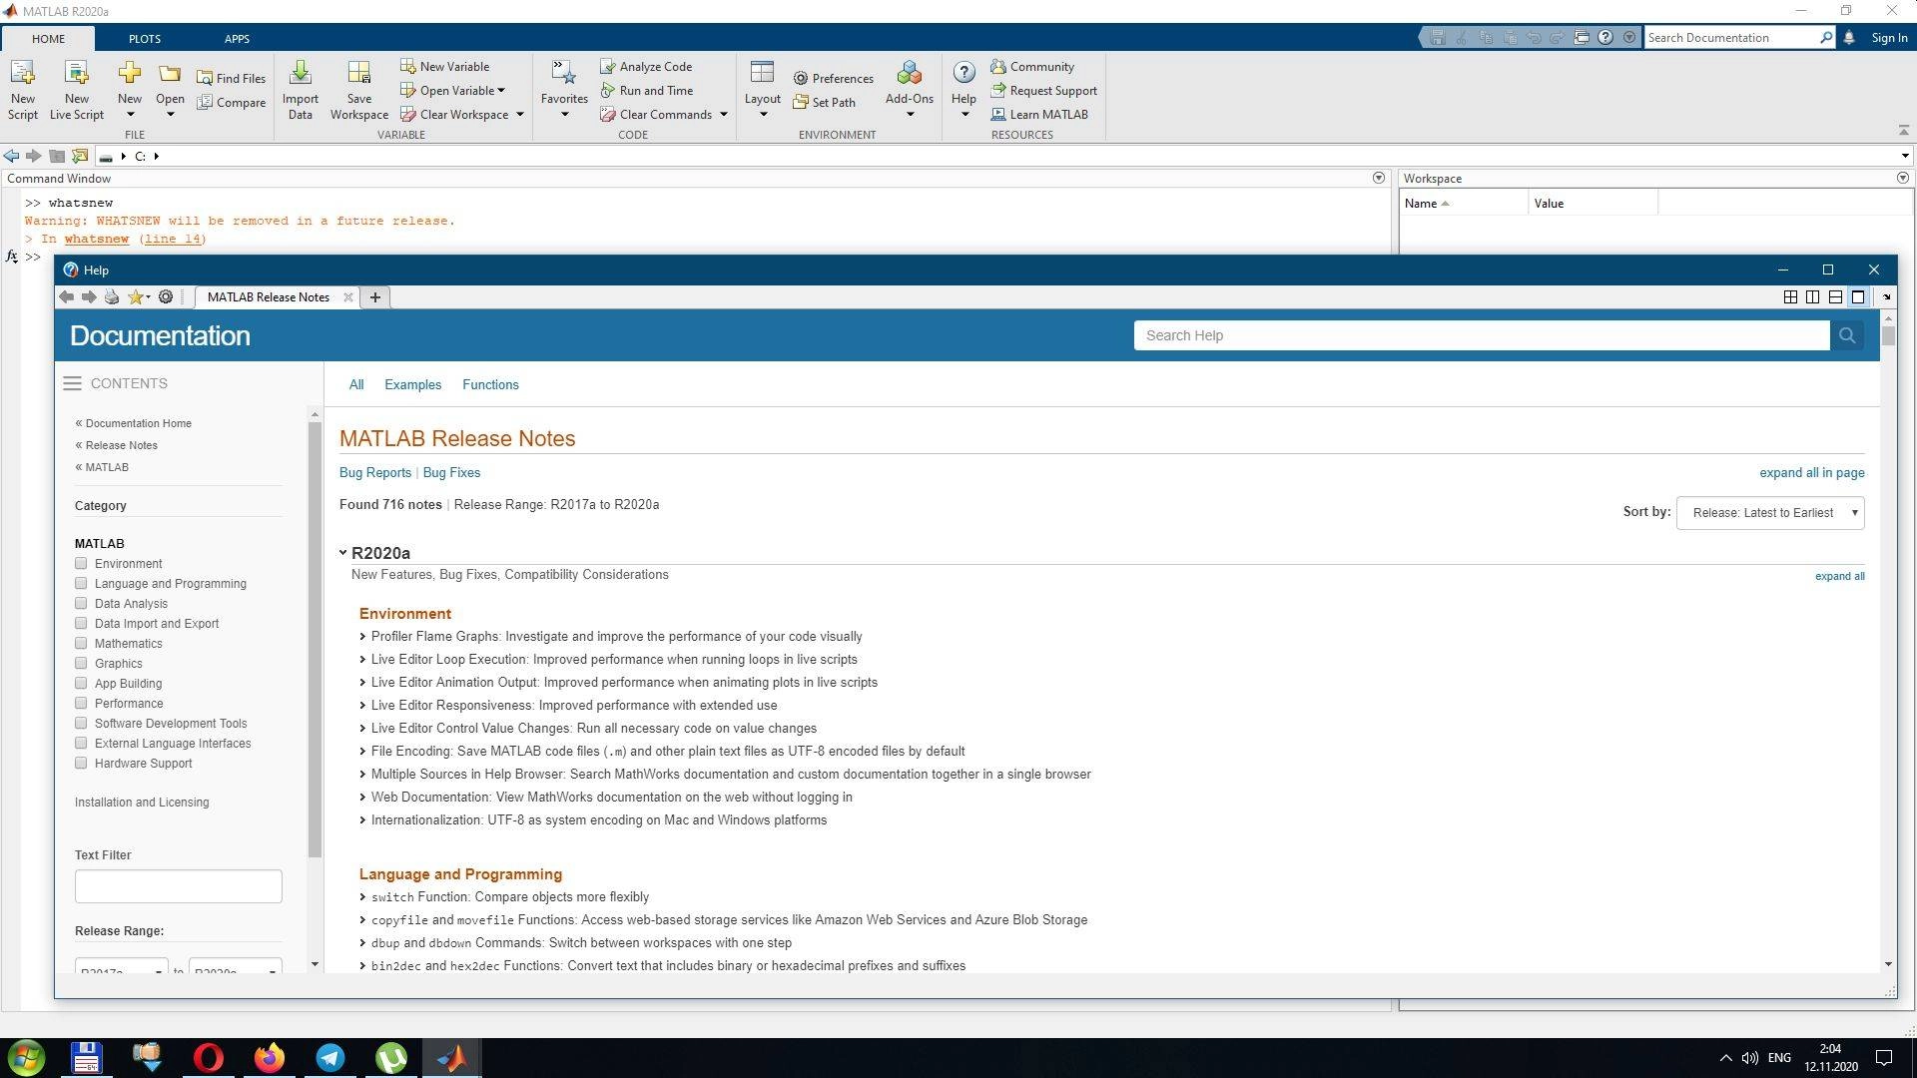
Task: Check Hardware Support filter
Action: coord(81,763)
